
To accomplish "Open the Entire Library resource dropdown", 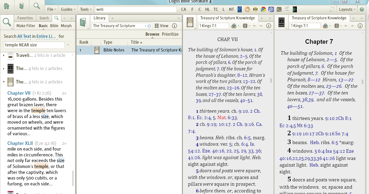I will pos(46,36).
